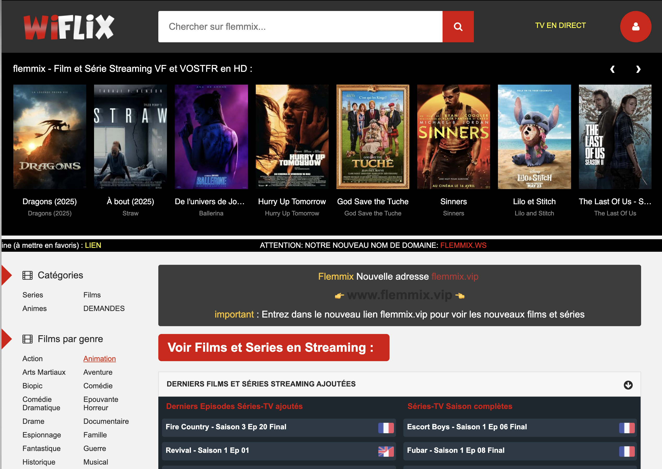This screenshot has height=469, width=662.
Task: Click the www.flemmix.vip large link
Action: (399, 295)
